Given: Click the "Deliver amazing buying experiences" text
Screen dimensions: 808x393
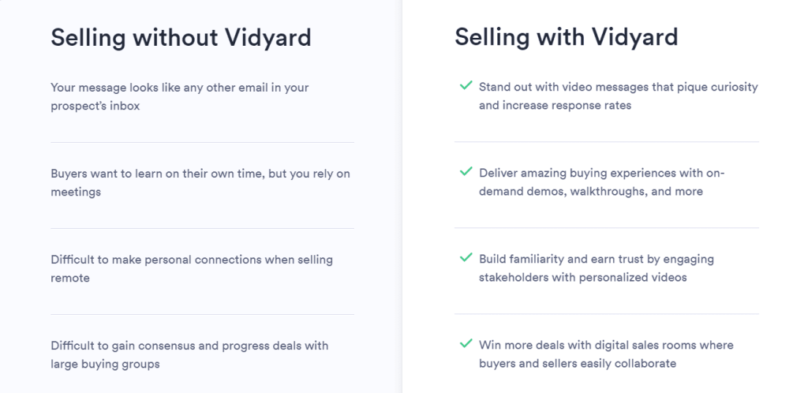Looking at the screenshot, I should 601,172.
